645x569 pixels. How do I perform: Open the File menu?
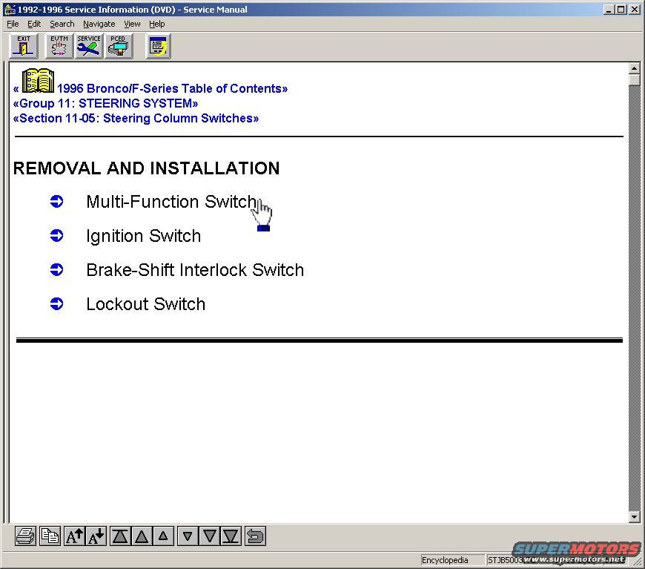pyautogui.click(x=13, y=24)
